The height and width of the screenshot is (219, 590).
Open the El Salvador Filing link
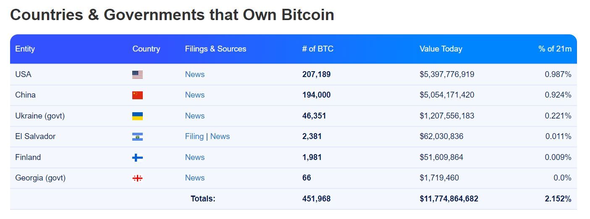pyautogui.click(x=194, y=136)
